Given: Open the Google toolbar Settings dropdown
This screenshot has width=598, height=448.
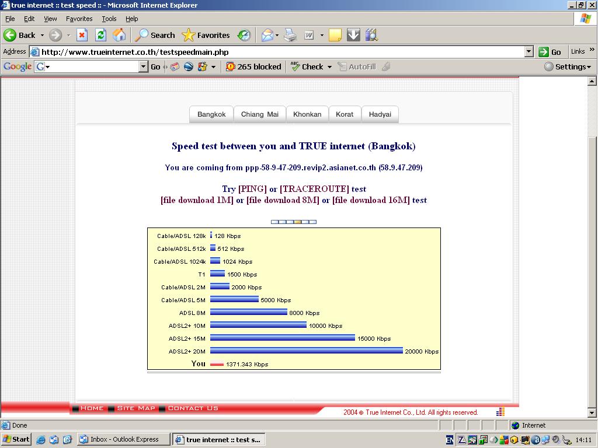Looking at the screenshot, I should (568, 67).
